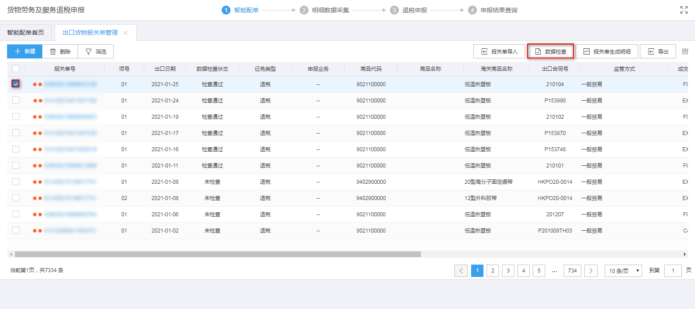Screen dimensions: 695x309
Task: Uncheck the first row's checkbox
Action: click(16, 84)
